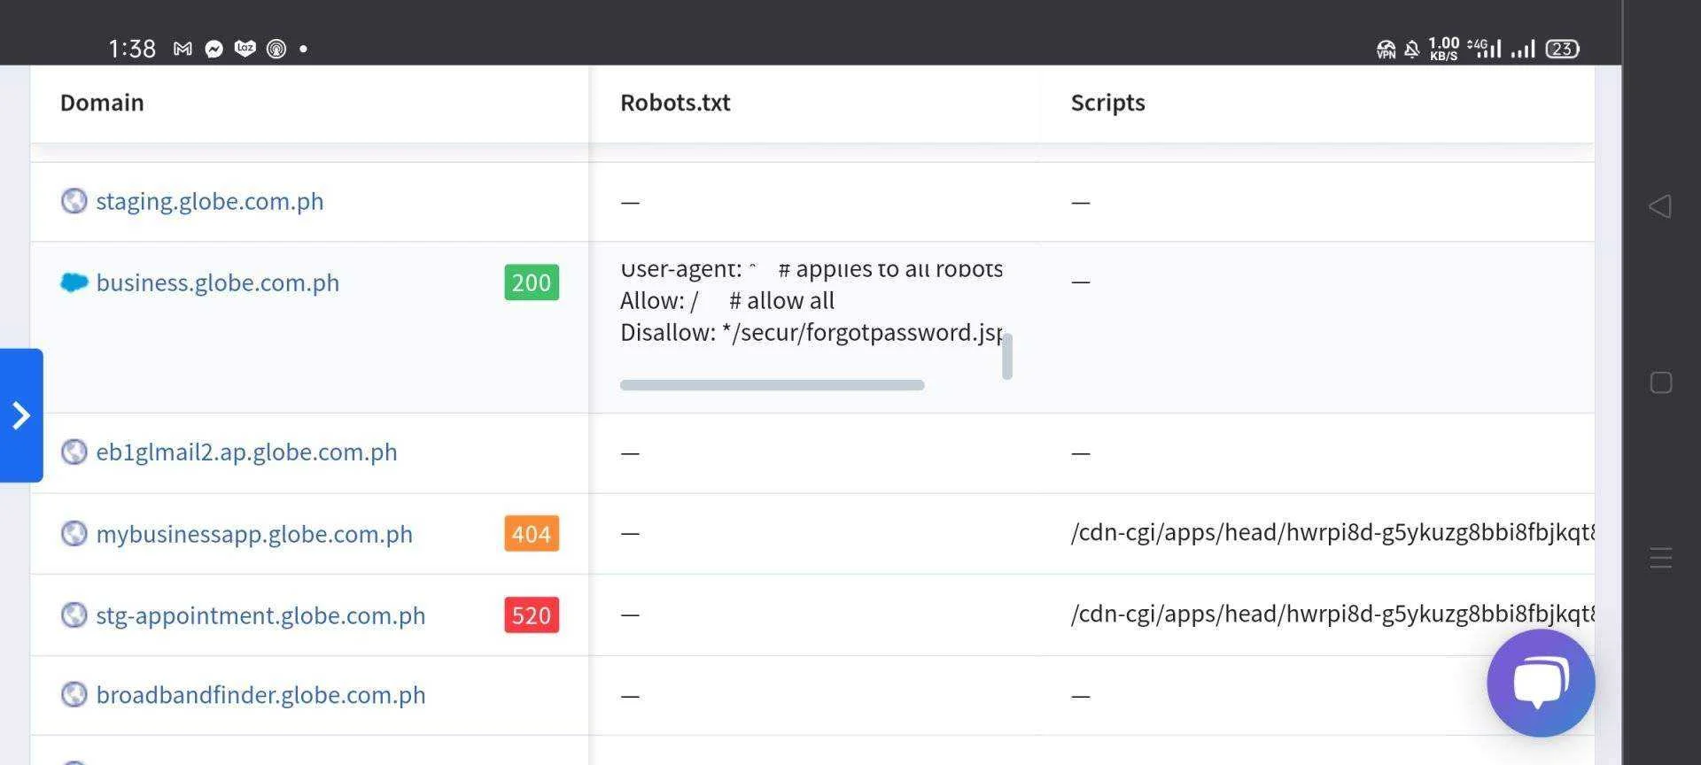Tap Gmail notification icon in status bar
Viewport: 1701px width, 765px height.
tap(183, 49)
